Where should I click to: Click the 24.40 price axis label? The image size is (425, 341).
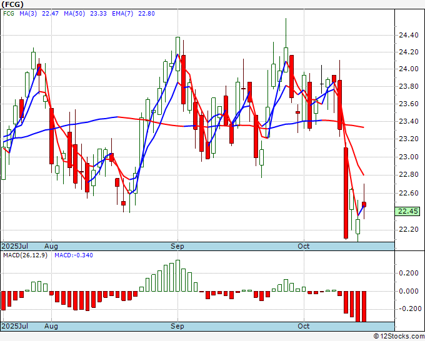click(x=409, y=35)
